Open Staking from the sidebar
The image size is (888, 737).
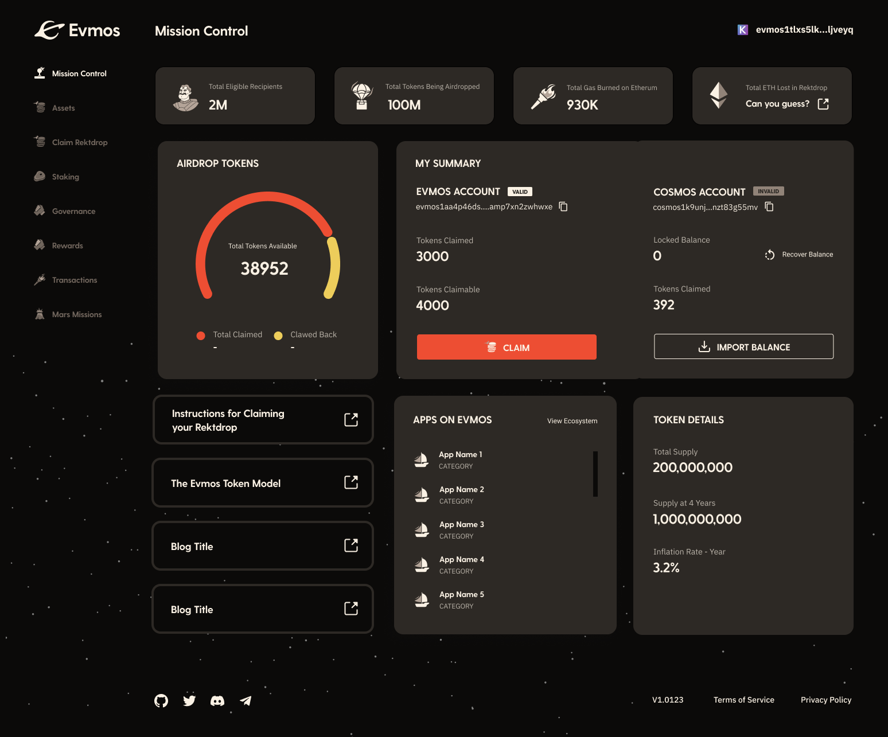click(65, 177)
